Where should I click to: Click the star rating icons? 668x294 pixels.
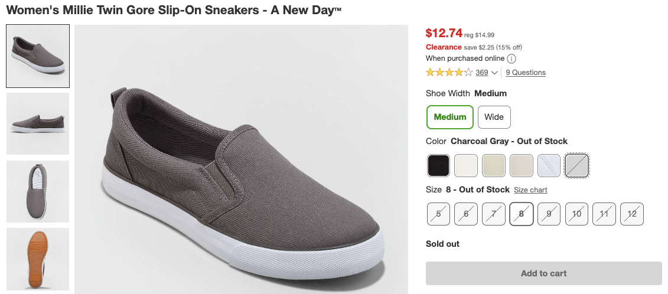coord(449,73)
